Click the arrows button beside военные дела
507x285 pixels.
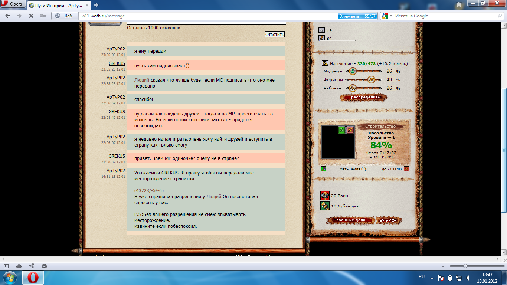click(x=389, y=220)
